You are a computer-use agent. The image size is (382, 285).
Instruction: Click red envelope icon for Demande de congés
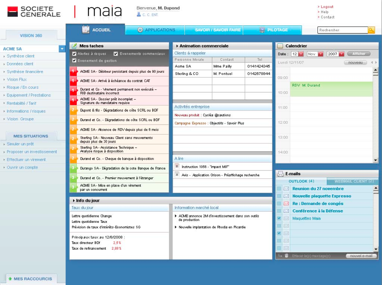pyautogui.click(x=286, y=204)
